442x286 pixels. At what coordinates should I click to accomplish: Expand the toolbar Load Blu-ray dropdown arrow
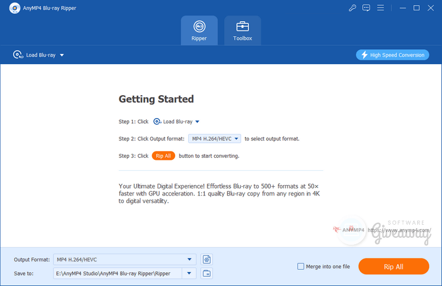(62, 55)
